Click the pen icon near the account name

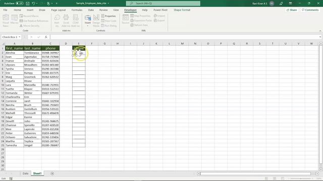281,4
